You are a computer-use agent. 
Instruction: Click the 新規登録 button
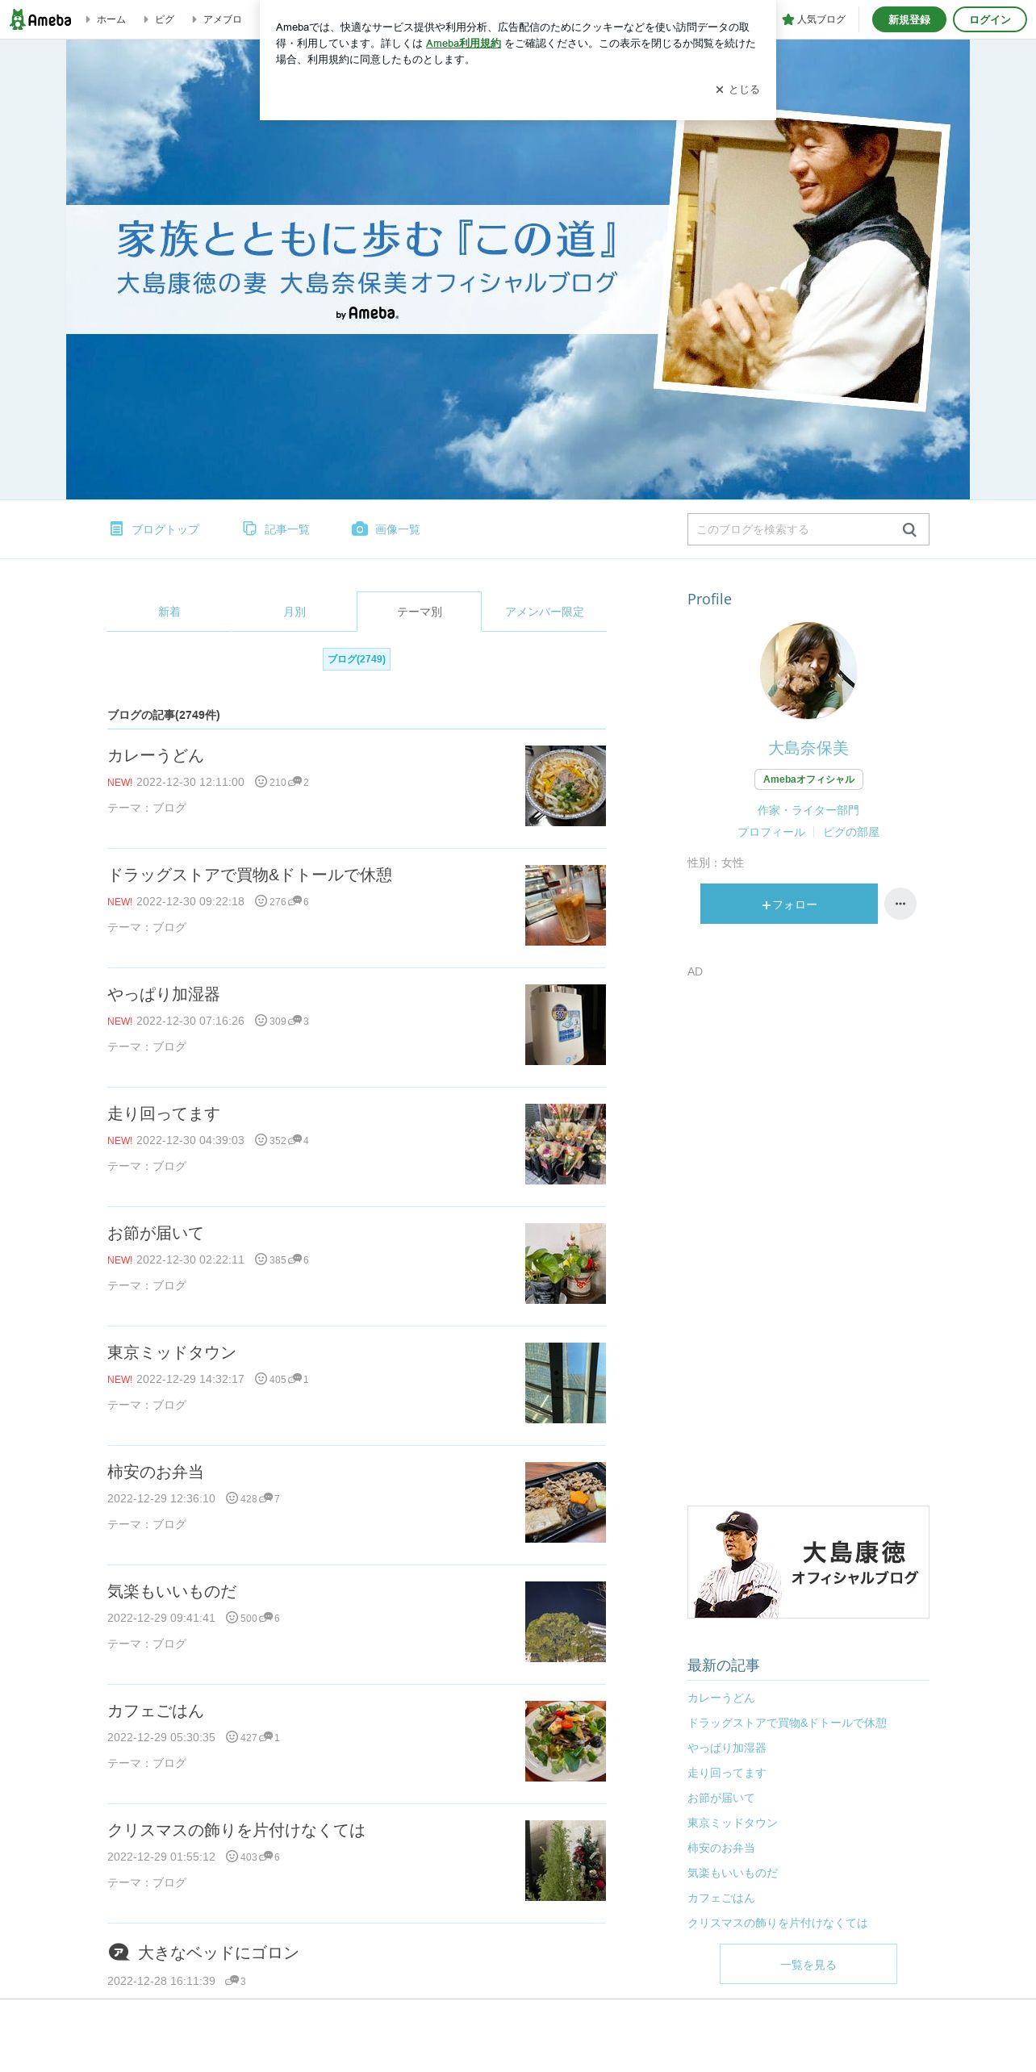909,19
